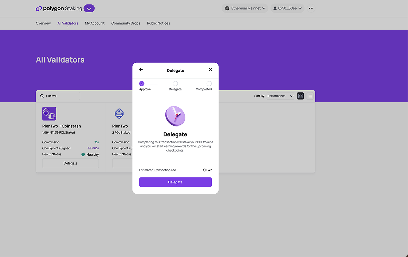Click the search field containing 'pier two'

click(59, 96)
